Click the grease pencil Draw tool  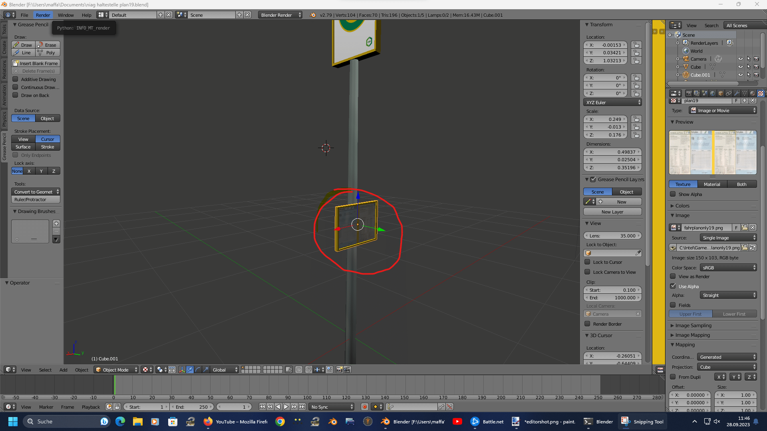[24, 45]
